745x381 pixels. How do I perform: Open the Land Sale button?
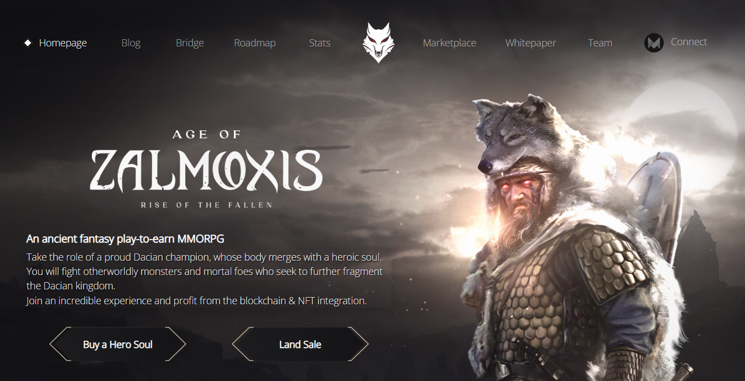pyautogui.click(x=300, y=344)
